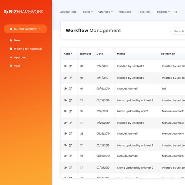Screen dimensions: 185x185
Task: Sort by the Number column header
Action: pos(85,54)
